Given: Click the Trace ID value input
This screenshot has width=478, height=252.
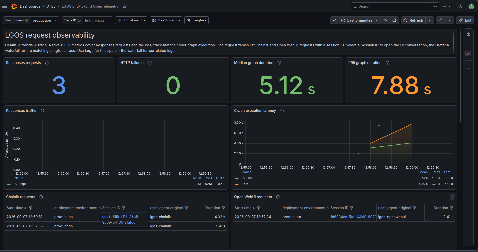Looking at the screenshot, I should point(98,20).
